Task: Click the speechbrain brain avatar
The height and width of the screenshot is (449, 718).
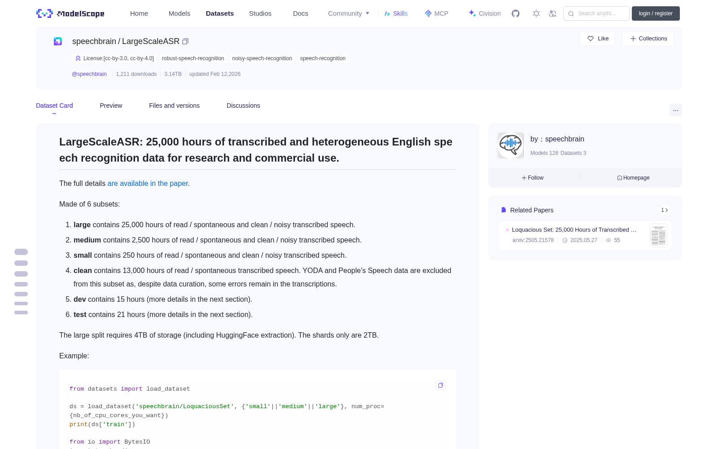Action: point(511,145)
